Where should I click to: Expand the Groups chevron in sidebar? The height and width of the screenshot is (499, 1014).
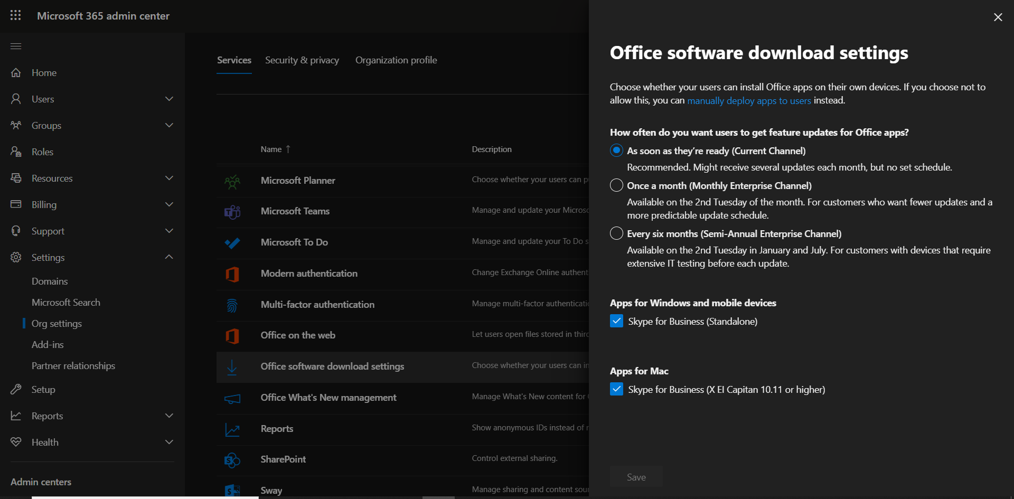169,125
